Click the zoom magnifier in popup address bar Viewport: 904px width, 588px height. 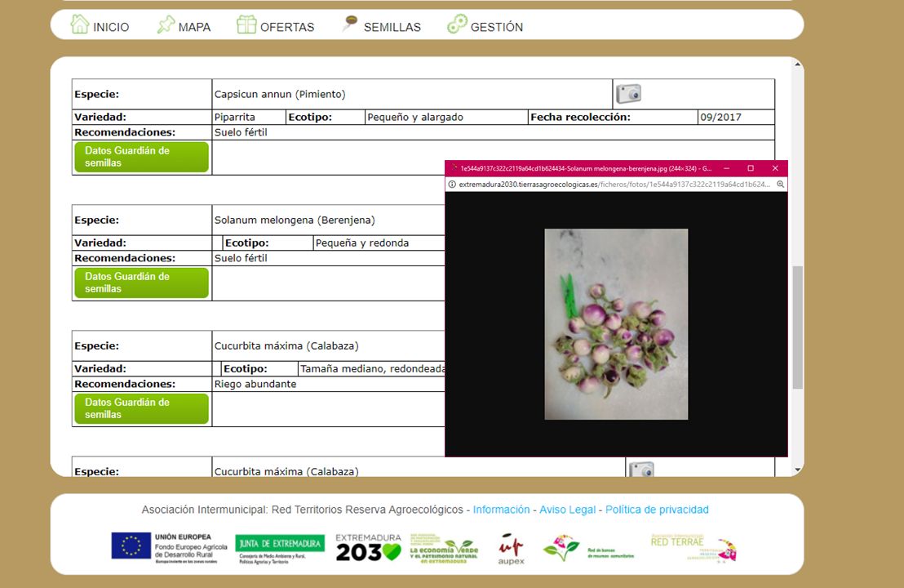(x=780, y=185)
